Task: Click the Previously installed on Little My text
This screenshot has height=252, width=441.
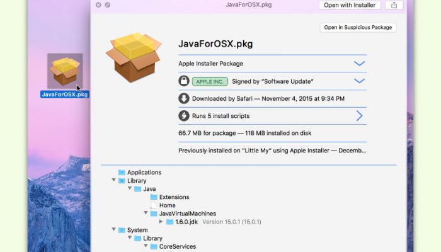Action: (272, 151)
